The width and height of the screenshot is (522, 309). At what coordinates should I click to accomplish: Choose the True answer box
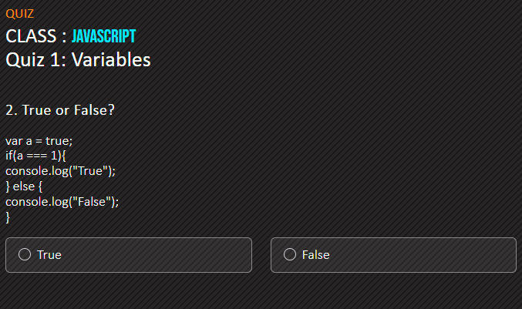[129, 255]
